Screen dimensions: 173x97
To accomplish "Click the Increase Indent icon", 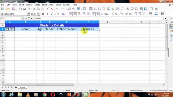I will coord(136,14).
